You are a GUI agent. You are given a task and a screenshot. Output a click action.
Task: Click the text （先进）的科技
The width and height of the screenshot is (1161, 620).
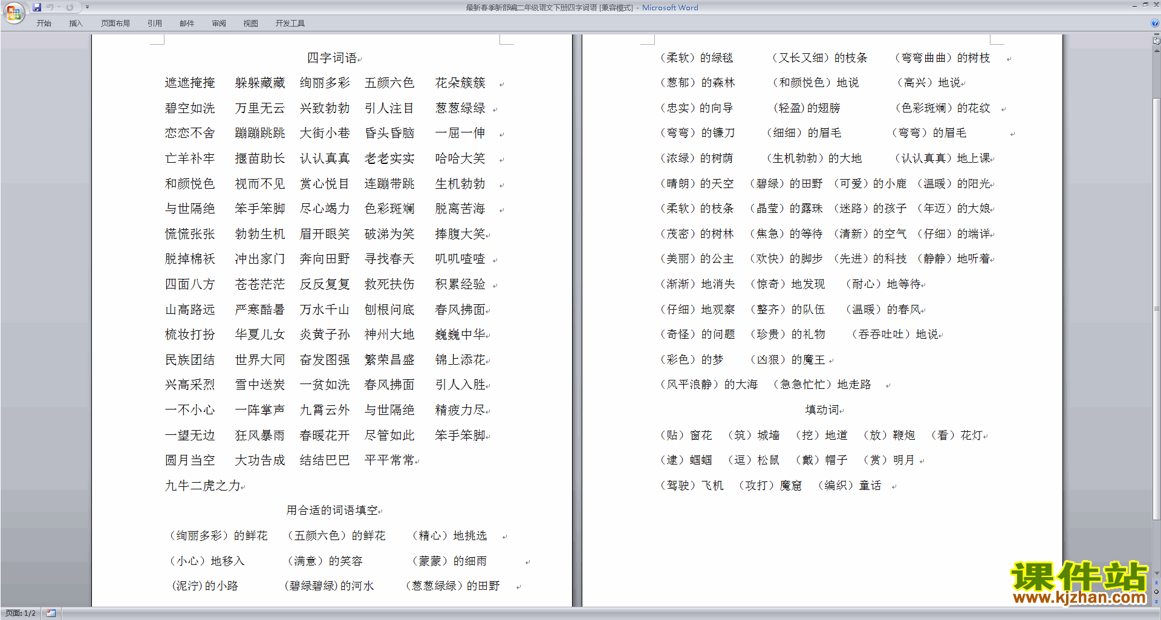point(869,259)
